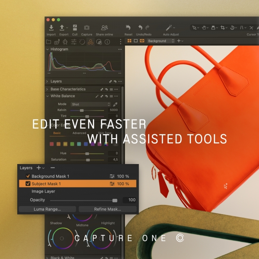Open the White Balance Mode dropdown showing Shot
Image resolution: width=259 pixels, height=259 pixels.
(91, 104)
